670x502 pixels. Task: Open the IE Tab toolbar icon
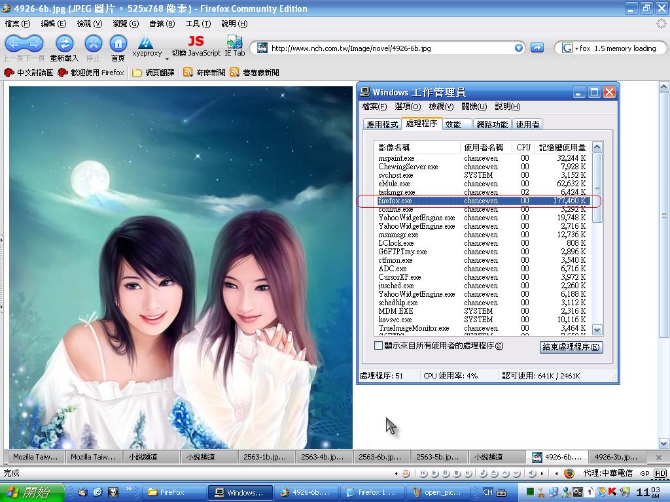(234, 44)
